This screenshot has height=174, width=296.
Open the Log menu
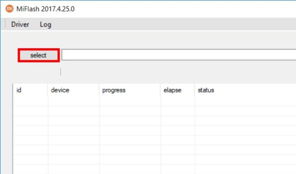click(45, 24)
